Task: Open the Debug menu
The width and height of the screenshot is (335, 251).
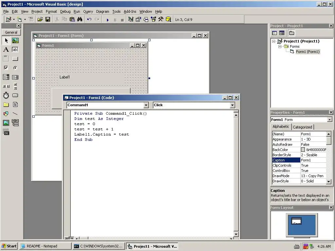Action: (x=65, y=11)
